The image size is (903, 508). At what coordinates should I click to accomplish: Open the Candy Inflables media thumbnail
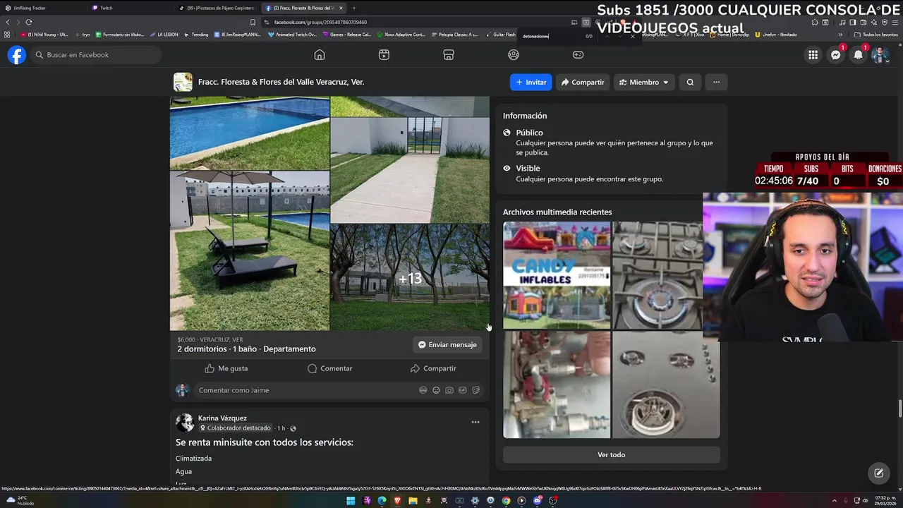pos(557,275)
